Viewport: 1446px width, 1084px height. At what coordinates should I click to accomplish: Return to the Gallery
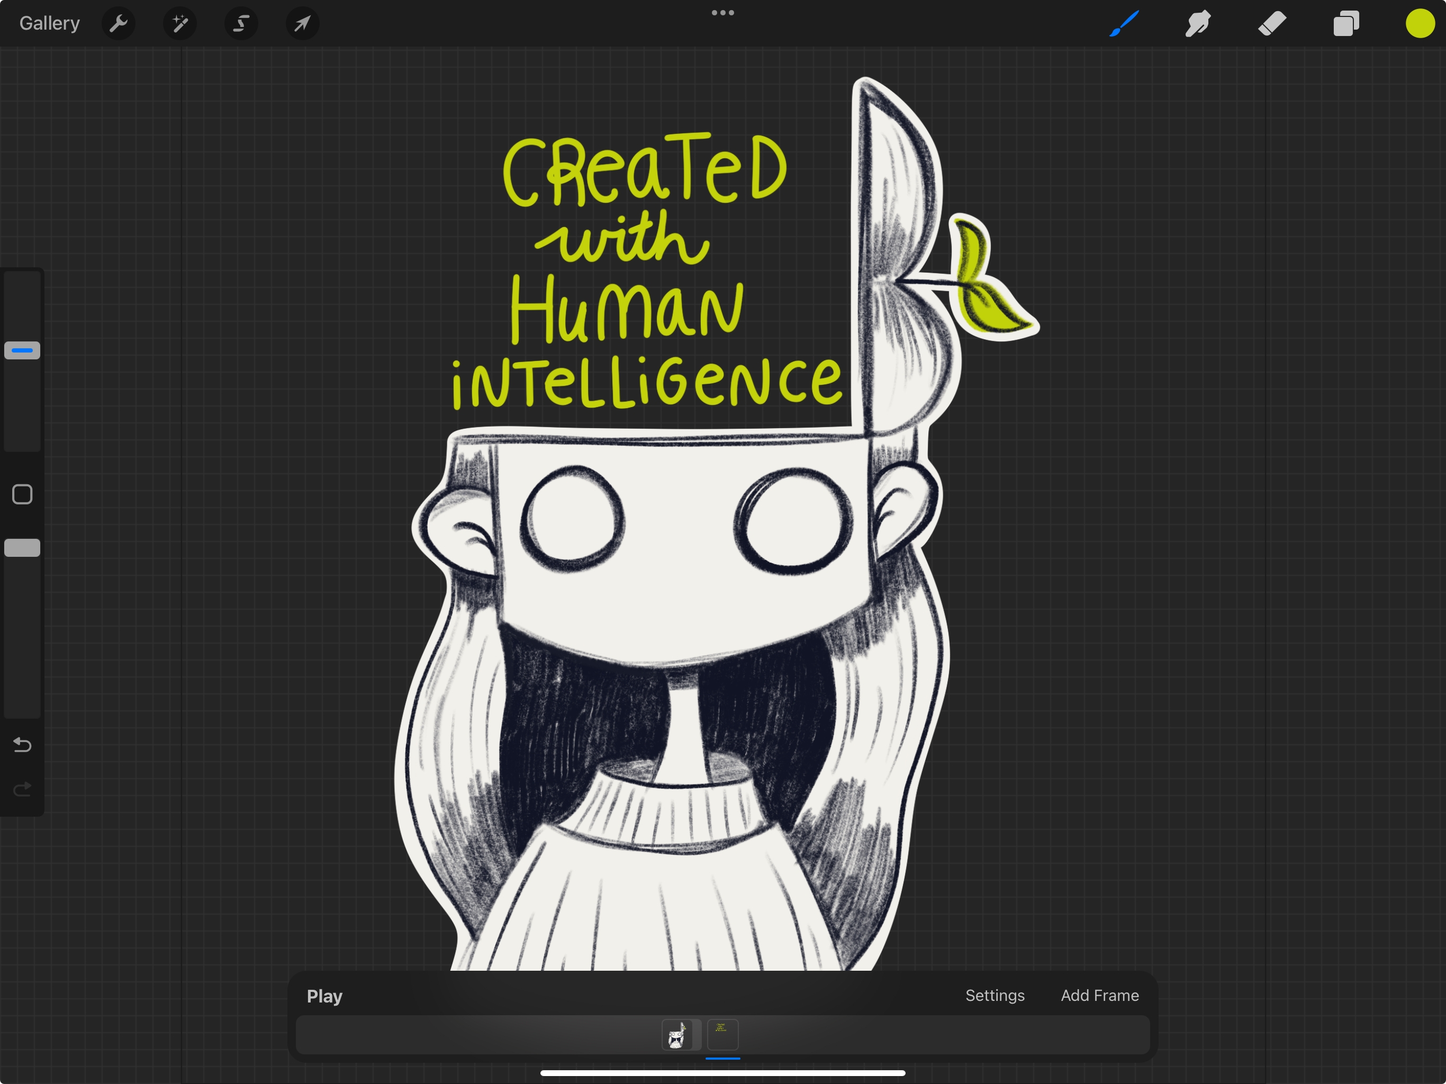pos(49,23)
